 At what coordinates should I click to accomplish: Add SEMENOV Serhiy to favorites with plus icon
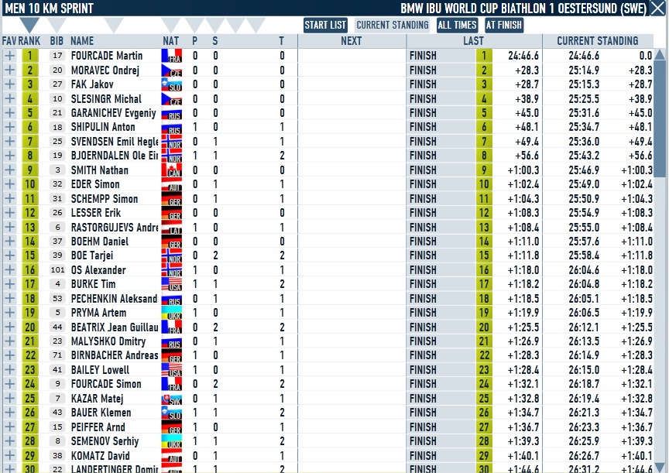(9, 440)
